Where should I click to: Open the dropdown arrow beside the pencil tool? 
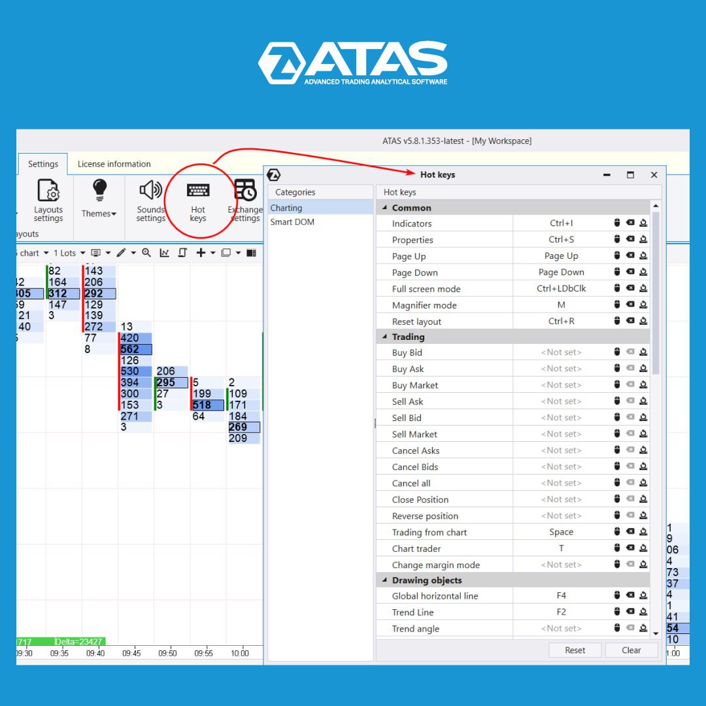point(133,253)
